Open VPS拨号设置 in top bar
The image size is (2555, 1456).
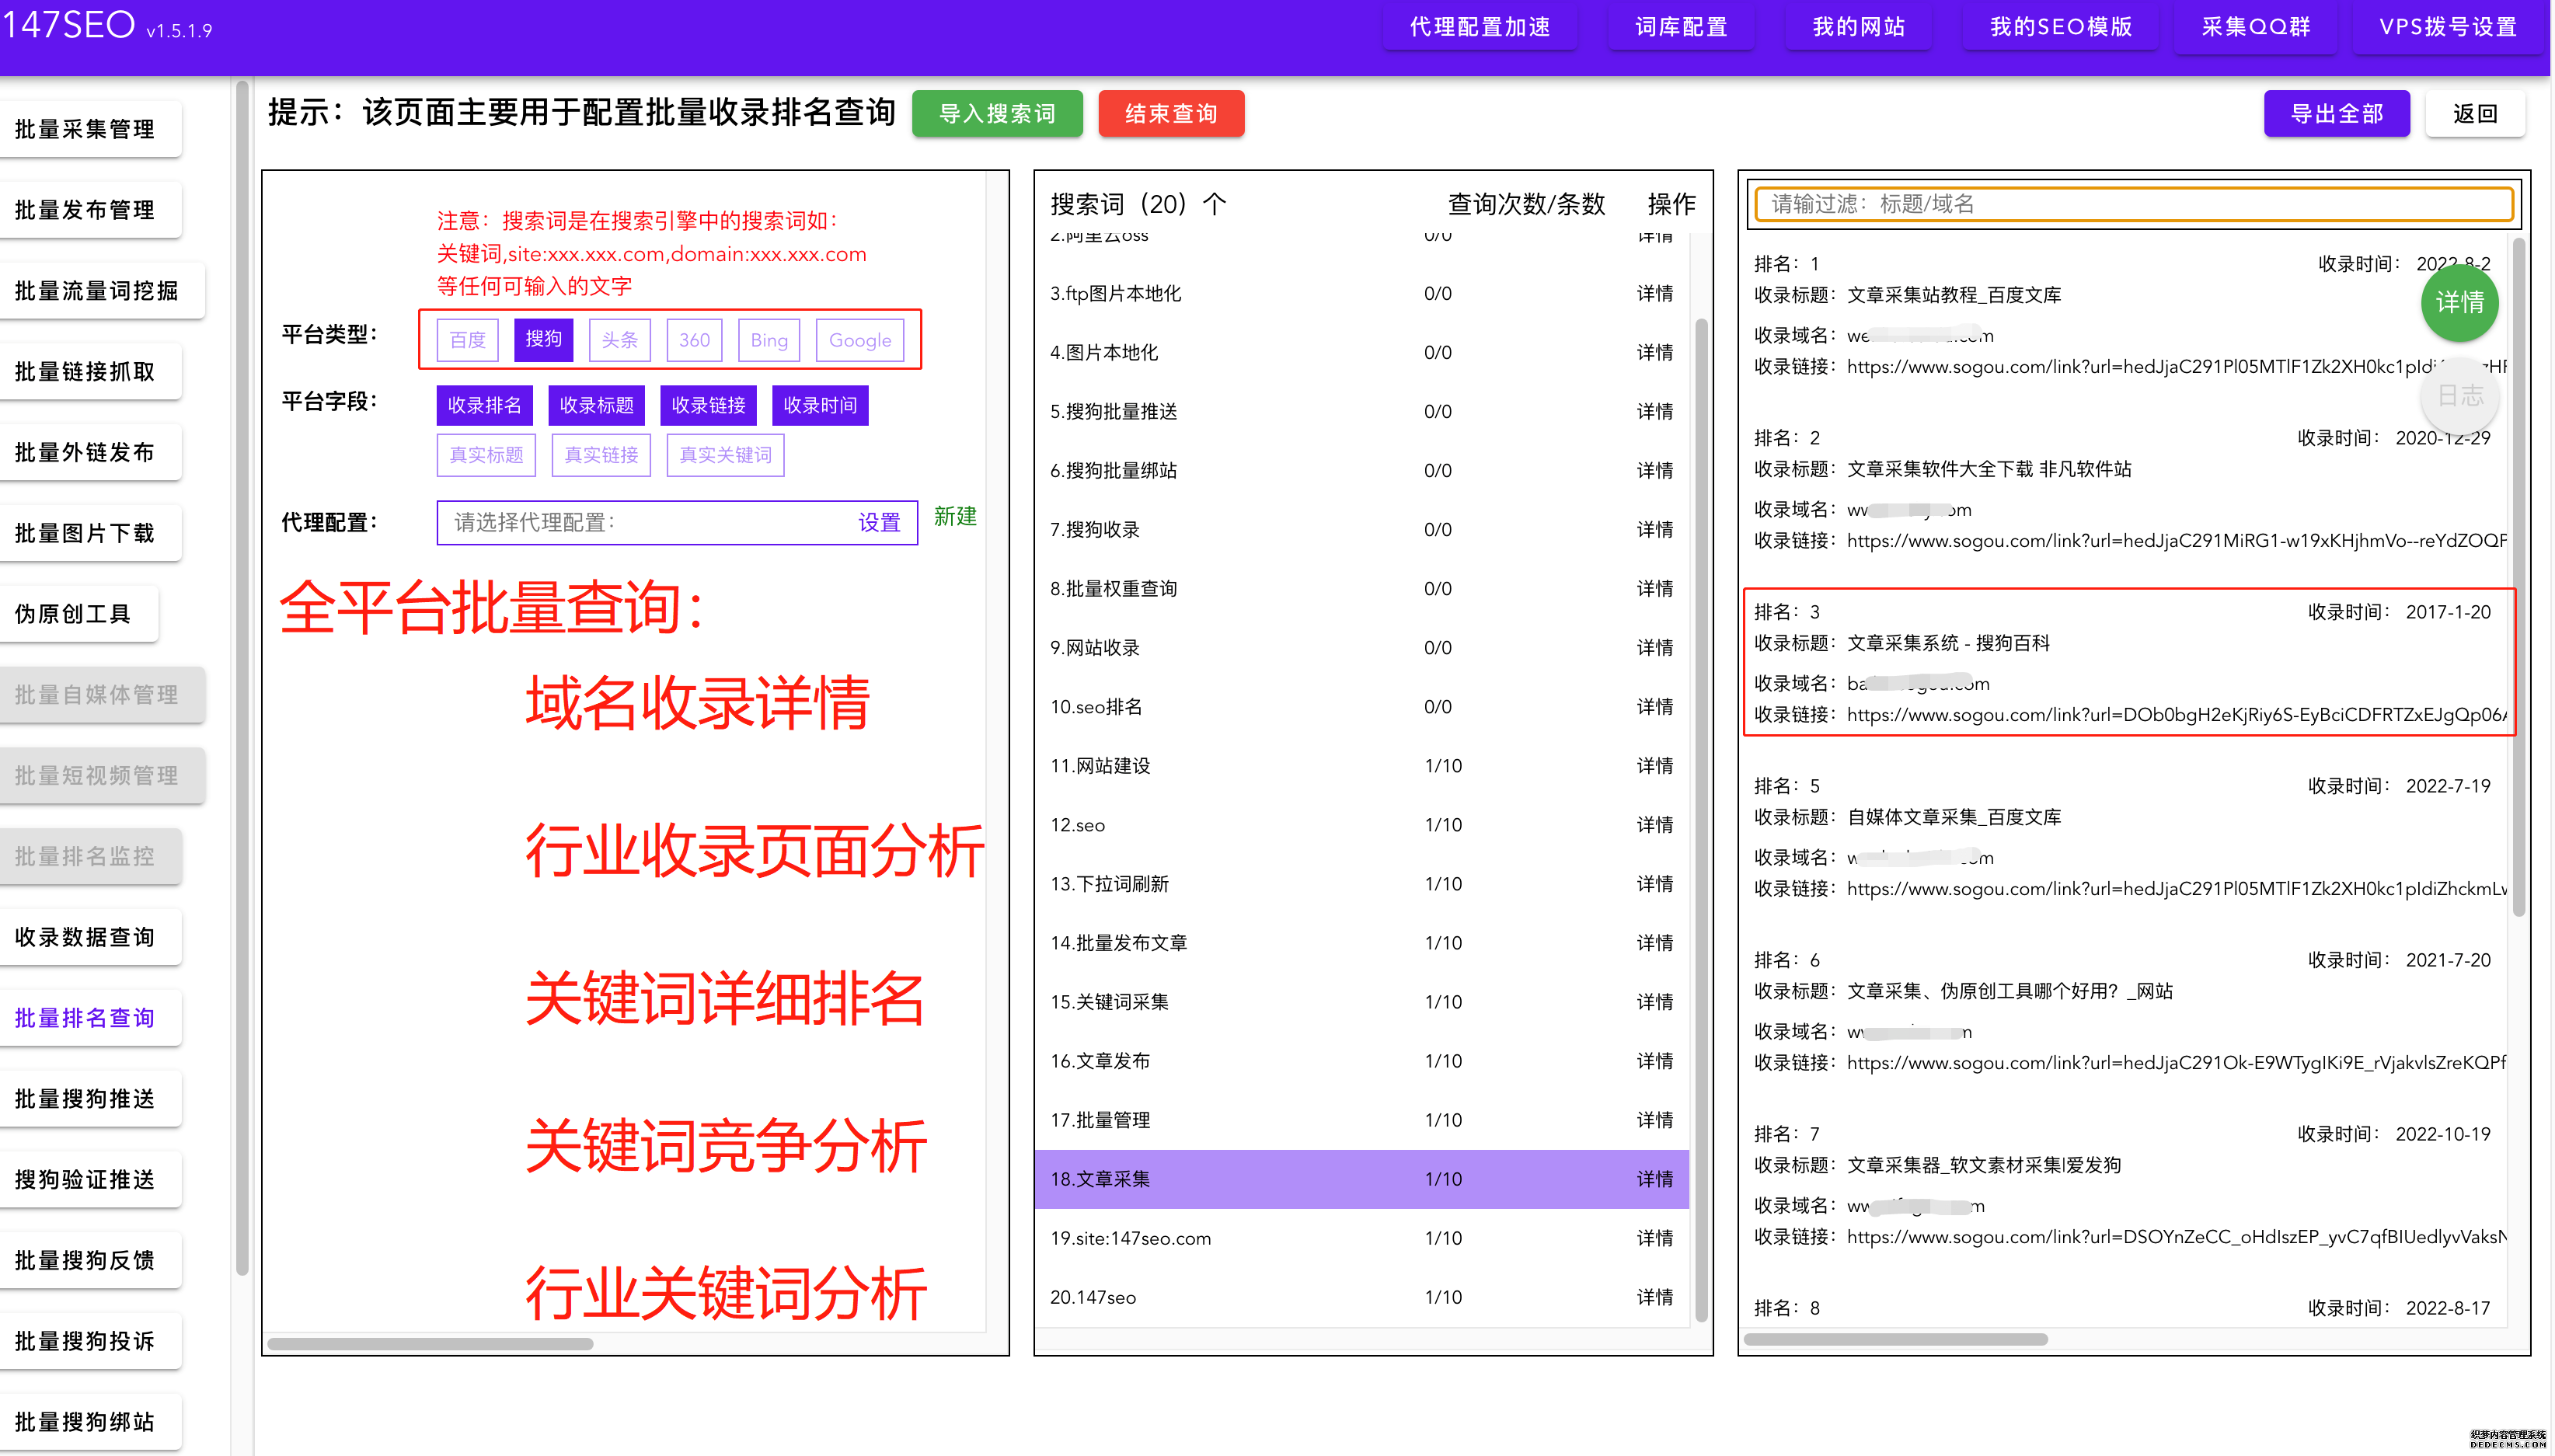pyautogui.click(x=2447, y=27)
